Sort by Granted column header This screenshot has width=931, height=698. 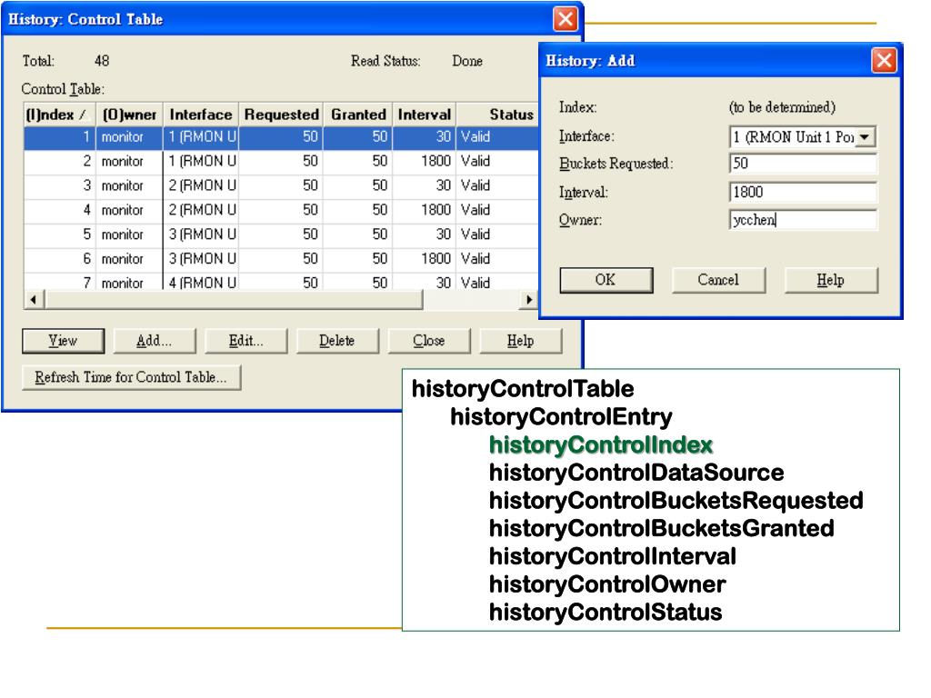click(x=358, y=115)
